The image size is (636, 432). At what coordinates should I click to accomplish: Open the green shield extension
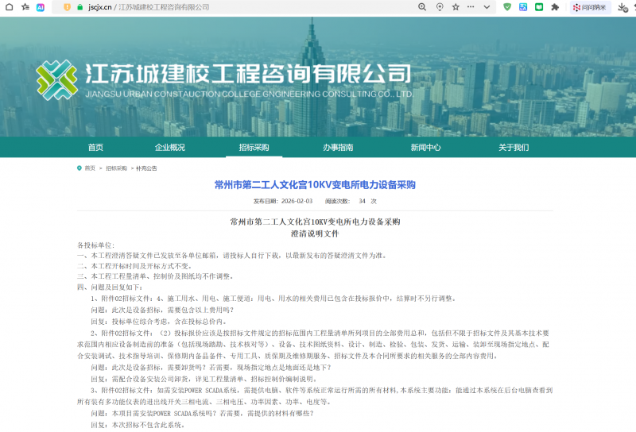507,6
